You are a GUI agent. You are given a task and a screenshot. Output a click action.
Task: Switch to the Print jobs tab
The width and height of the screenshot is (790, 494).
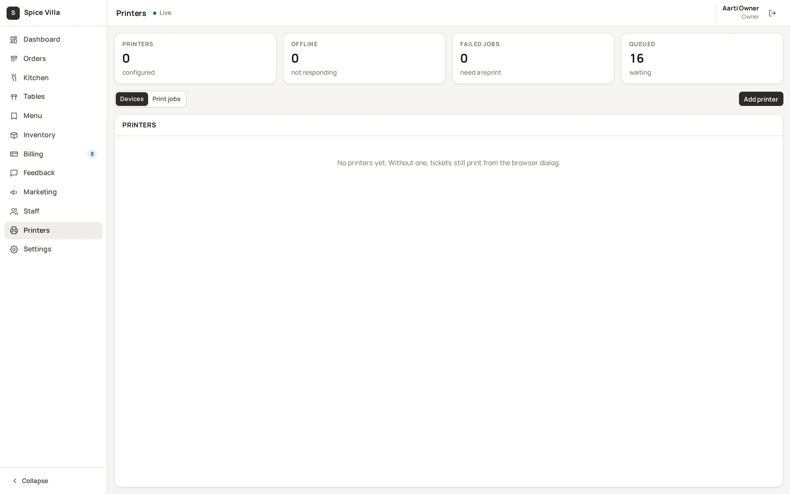[166, 99]
